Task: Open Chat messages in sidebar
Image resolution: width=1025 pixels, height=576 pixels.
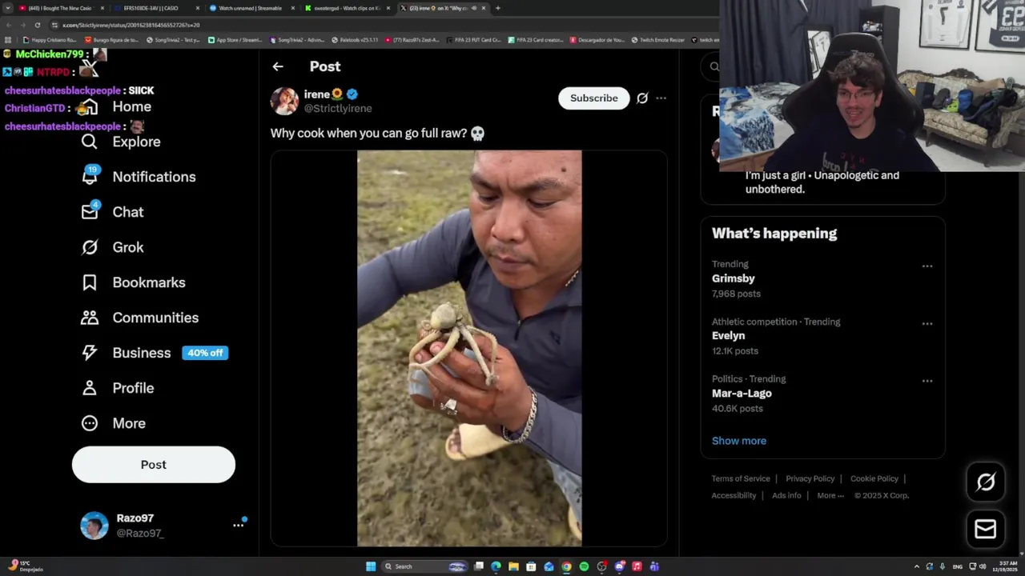Action: pyautogui.click(x=112, y=212)
